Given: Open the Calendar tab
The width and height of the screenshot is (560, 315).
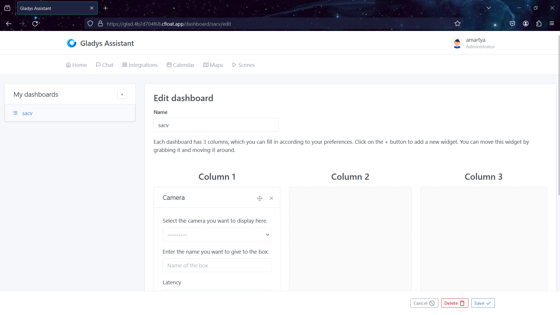Looking at the screenshot, I should click(x=180, y=65).
